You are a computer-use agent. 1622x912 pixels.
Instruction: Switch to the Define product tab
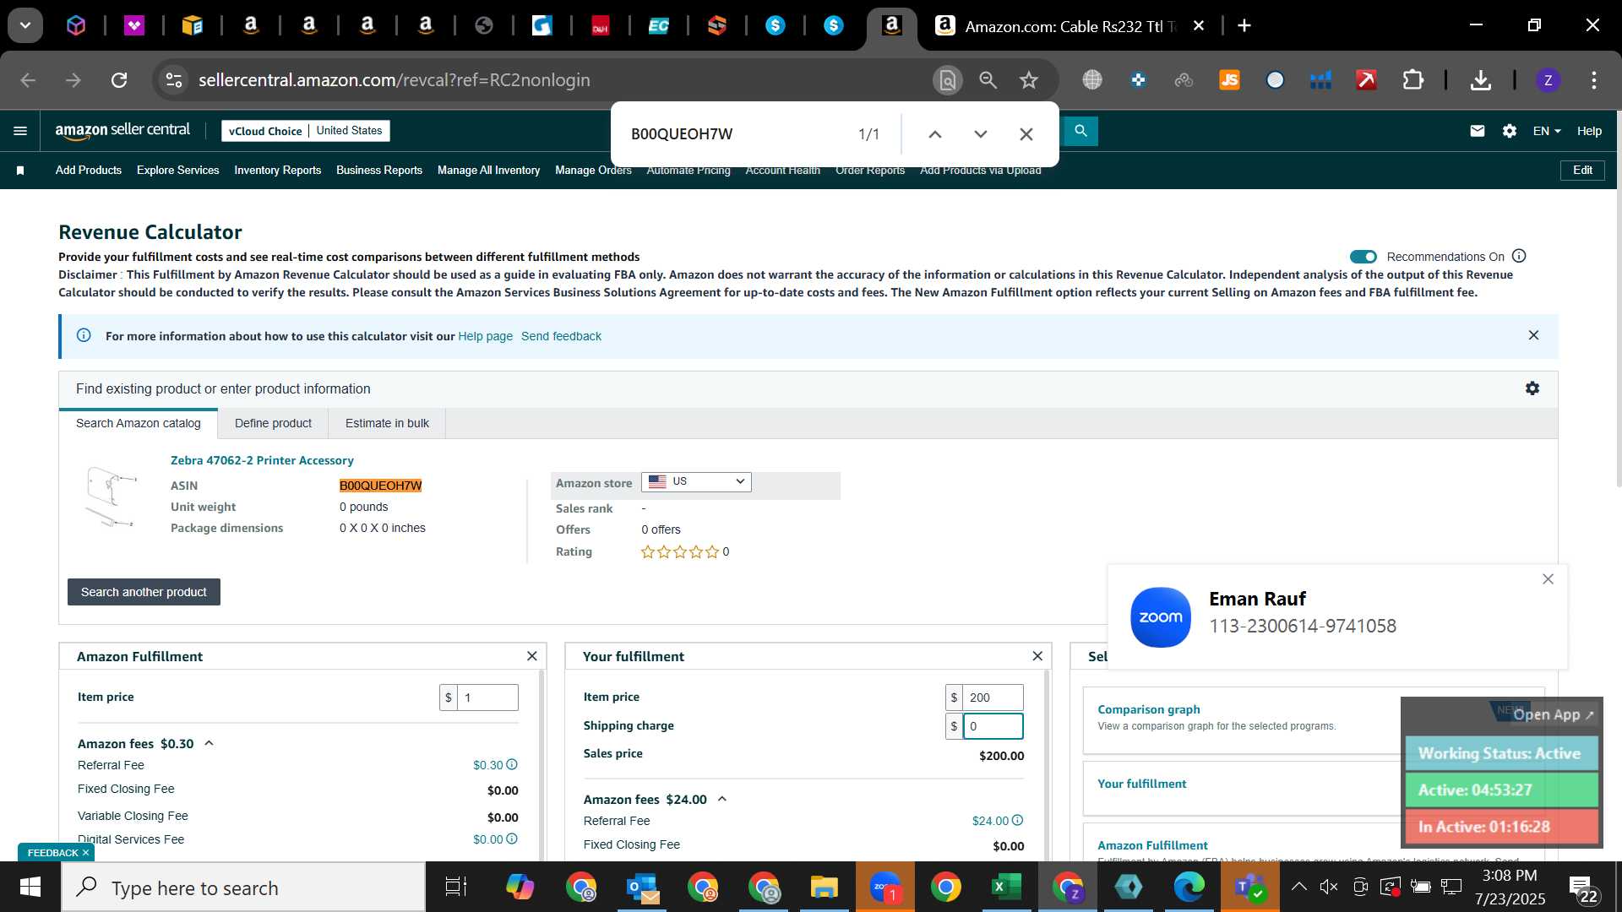[273, 423]
